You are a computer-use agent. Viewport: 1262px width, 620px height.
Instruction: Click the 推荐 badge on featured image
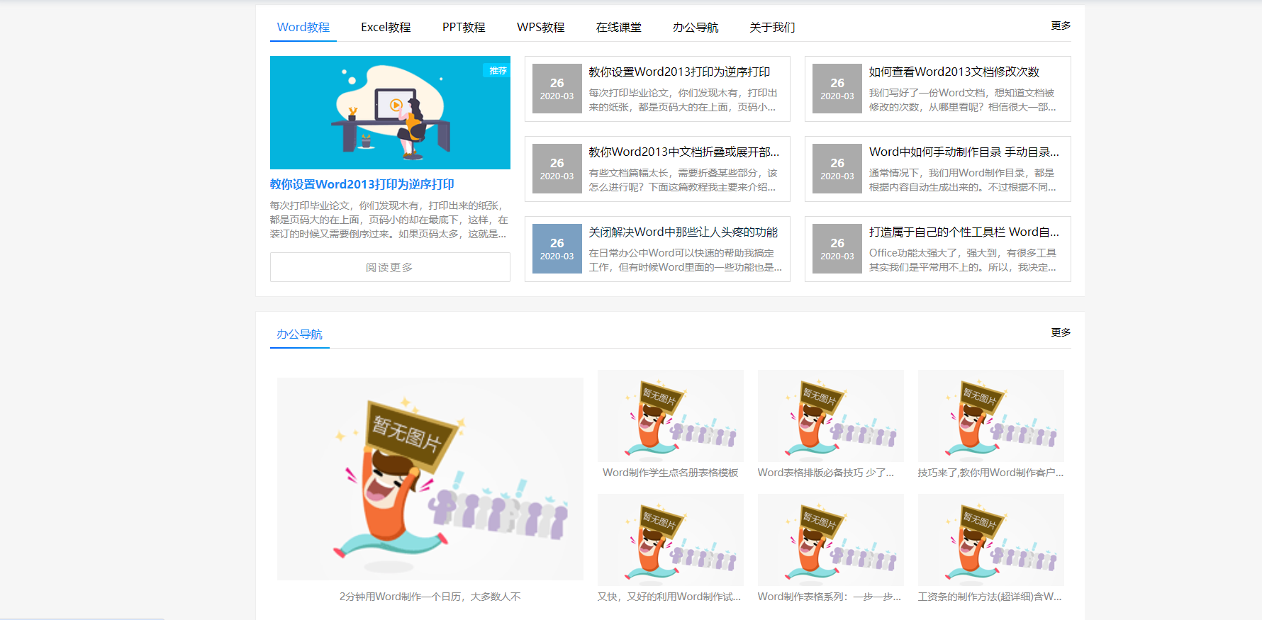tap(498, 70)
